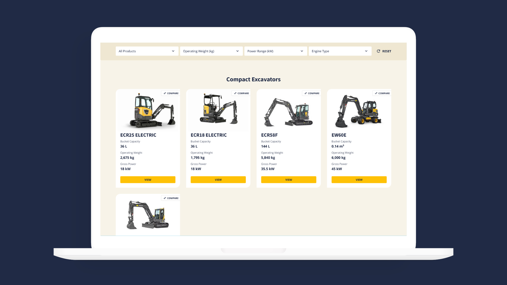Click the 144 L bucket capacity value

(265, 146)
